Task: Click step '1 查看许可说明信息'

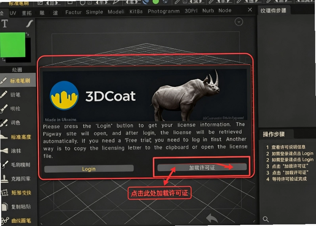Action: click(286, 147)
